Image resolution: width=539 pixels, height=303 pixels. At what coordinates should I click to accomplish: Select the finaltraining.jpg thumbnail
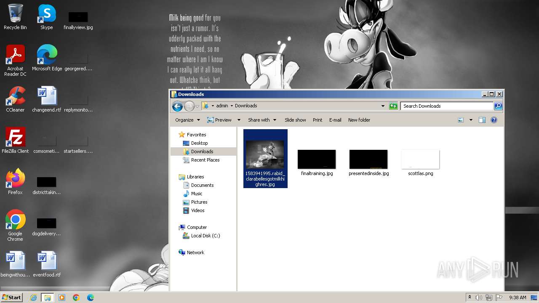point(317,163)
